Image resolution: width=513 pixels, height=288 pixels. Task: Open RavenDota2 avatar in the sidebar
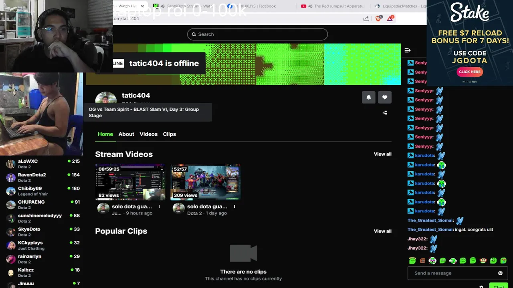click(11, 178)
